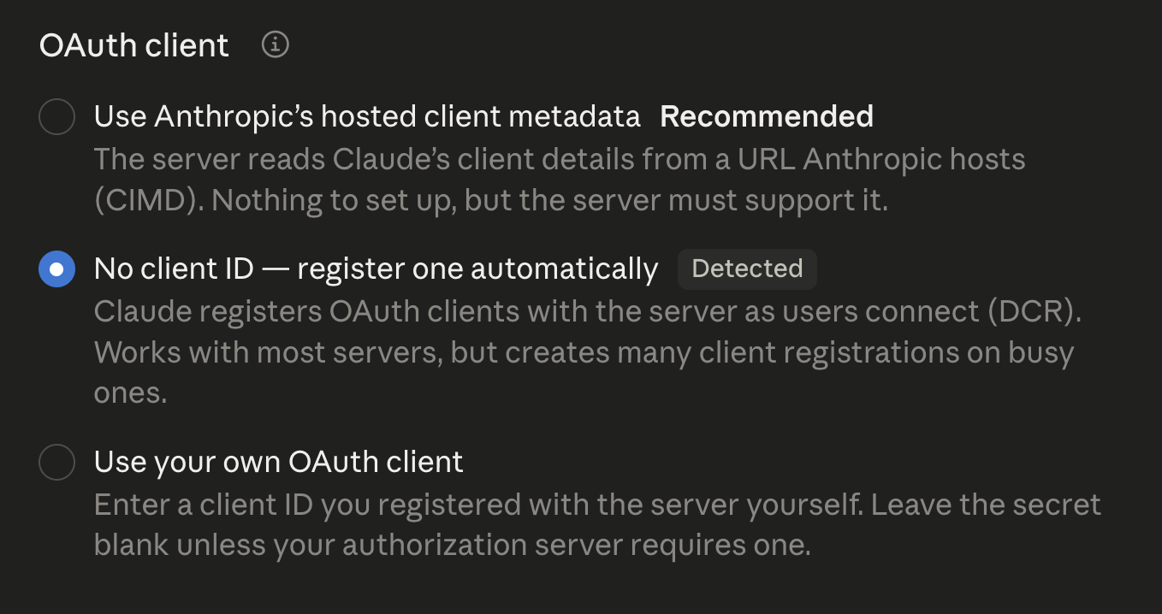Image resolution: width=1162 pixels, height=614 pixels.
Task: Click the Detected badge
Action: (747, 269)
